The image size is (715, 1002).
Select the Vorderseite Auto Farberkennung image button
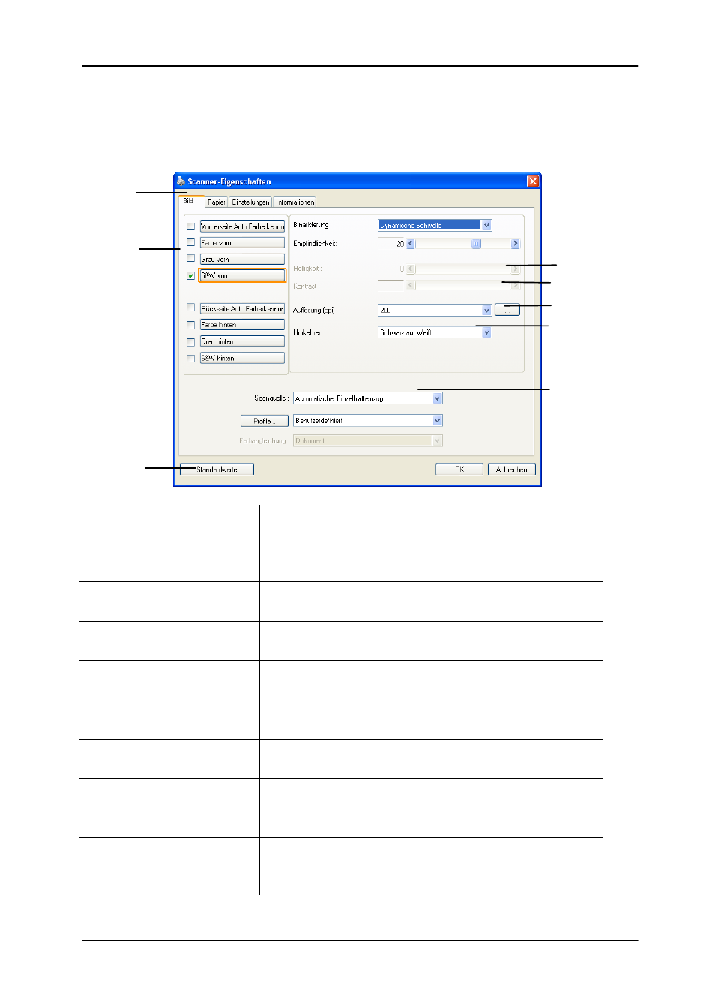(242, 226)
